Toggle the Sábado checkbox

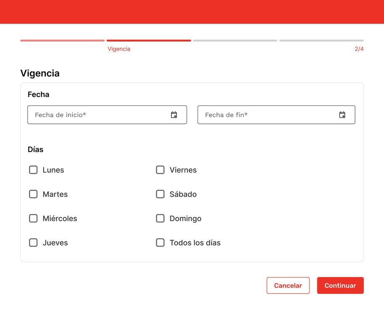[160, 194]
